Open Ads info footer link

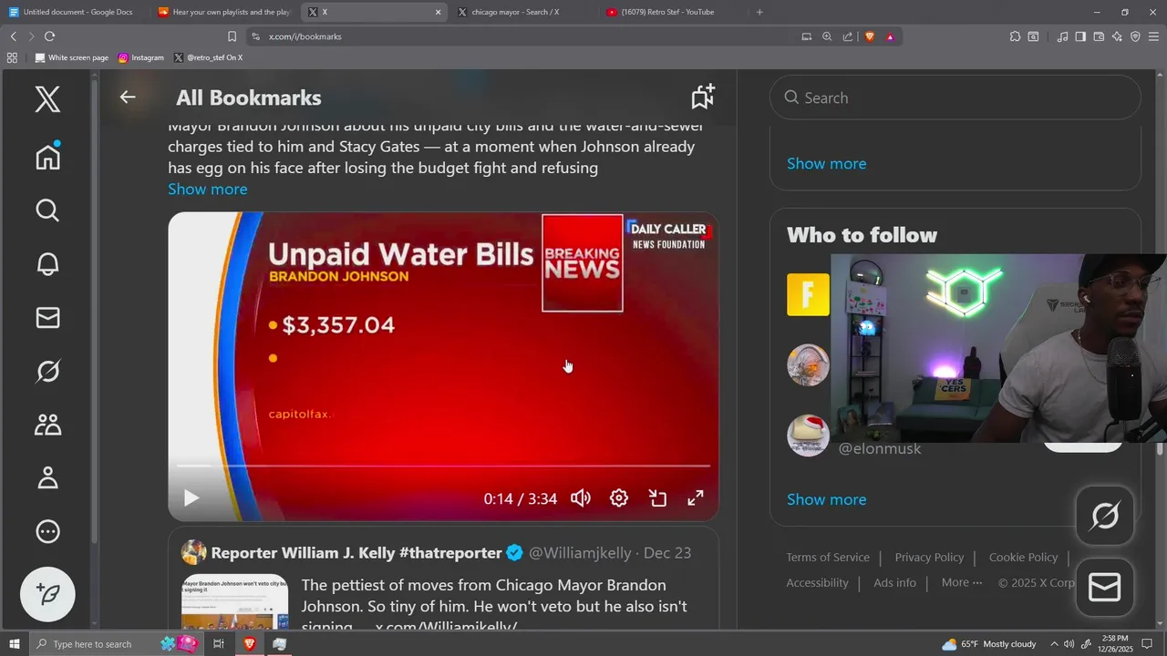click(x=894, y=582)
